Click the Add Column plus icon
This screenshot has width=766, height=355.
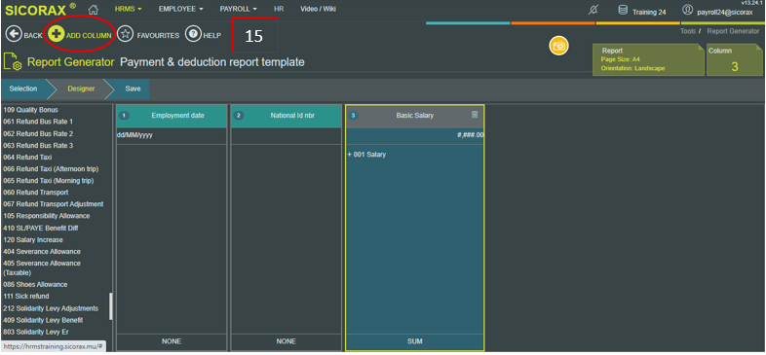coord(57,35)
